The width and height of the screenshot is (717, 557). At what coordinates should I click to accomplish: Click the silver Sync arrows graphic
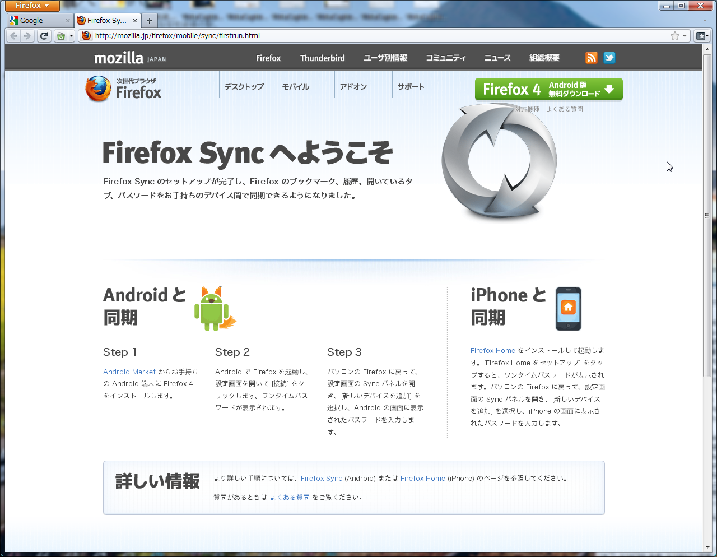[499, 162]
